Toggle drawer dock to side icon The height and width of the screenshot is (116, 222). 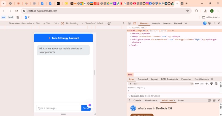coord(209,100)
